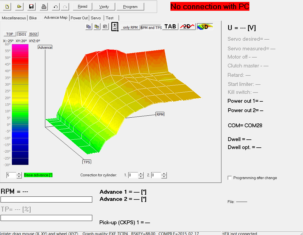
Task: Click the New file icon
Action: point(7,7)
